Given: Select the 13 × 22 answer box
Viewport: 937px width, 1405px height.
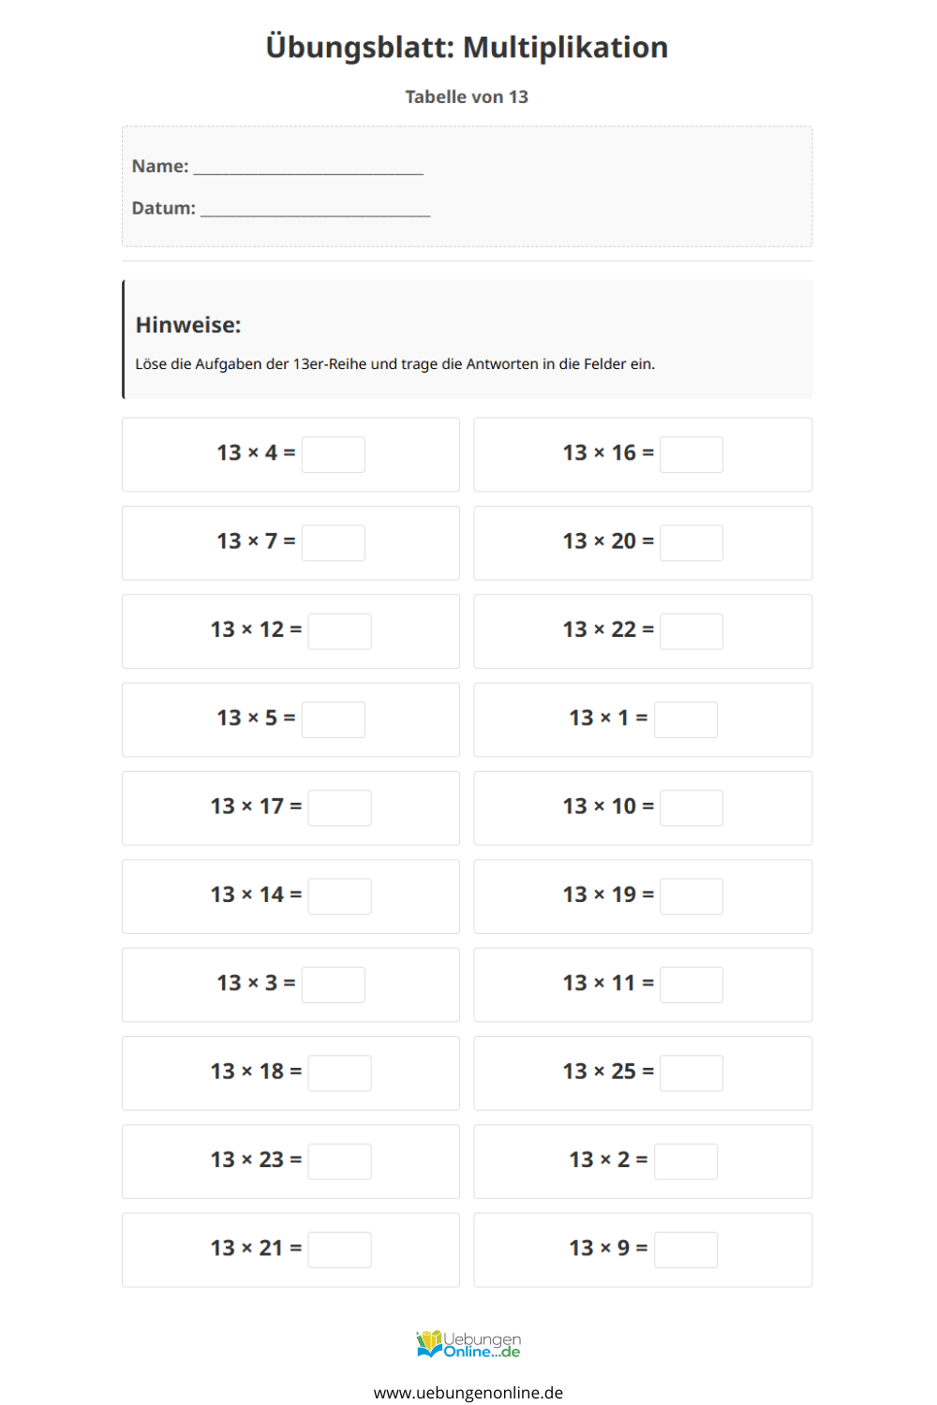Looking at the screenshot, I should point(692,631).
